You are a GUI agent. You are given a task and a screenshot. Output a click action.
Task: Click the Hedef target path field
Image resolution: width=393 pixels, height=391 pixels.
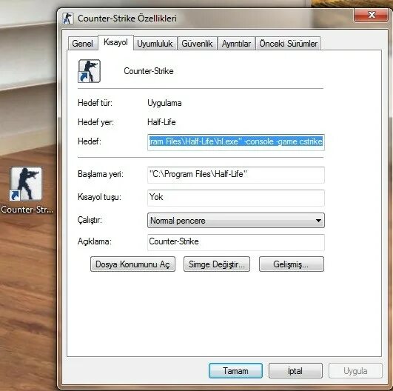coord(236,142)
